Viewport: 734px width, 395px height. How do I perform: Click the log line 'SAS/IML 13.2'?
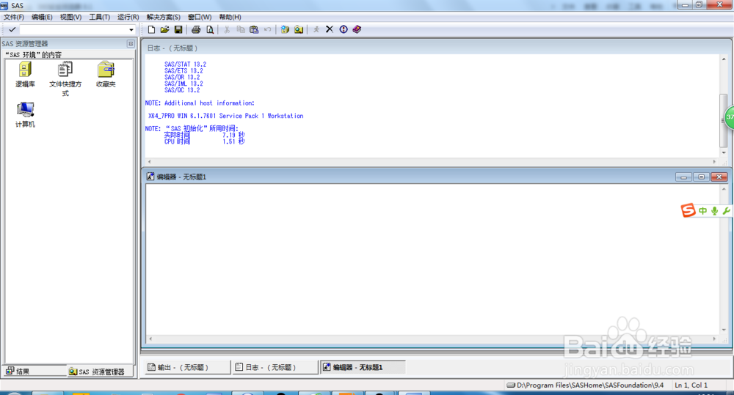(183, 84)
